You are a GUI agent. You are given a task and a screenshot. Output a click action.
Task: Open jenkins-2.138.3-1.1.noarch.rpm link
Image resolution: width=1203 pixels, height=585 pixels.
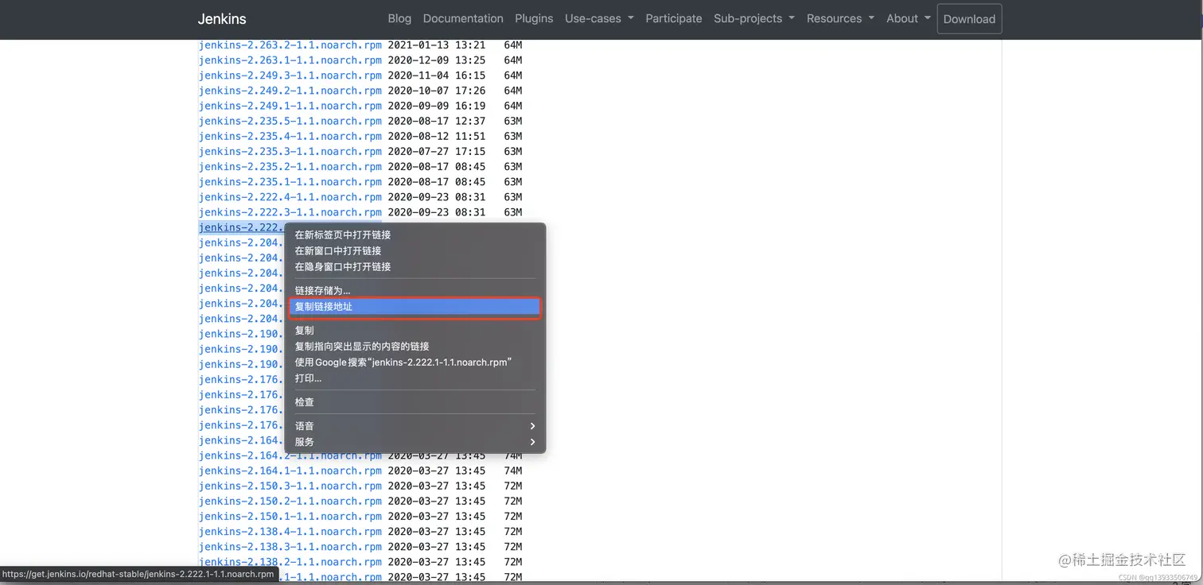290,547
